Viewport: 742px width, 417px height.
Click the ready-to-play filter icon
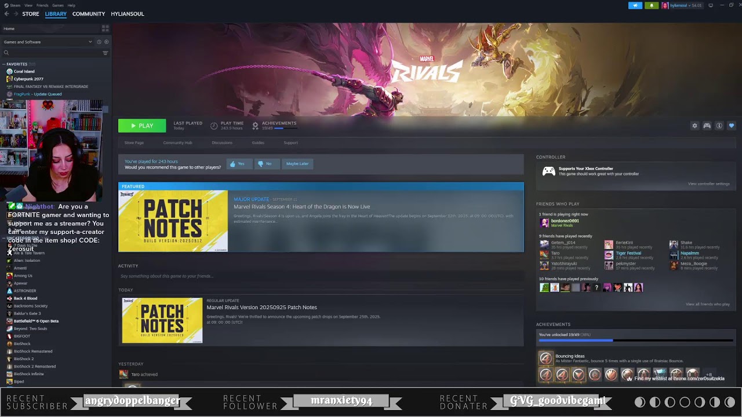[x=106, y=42]
